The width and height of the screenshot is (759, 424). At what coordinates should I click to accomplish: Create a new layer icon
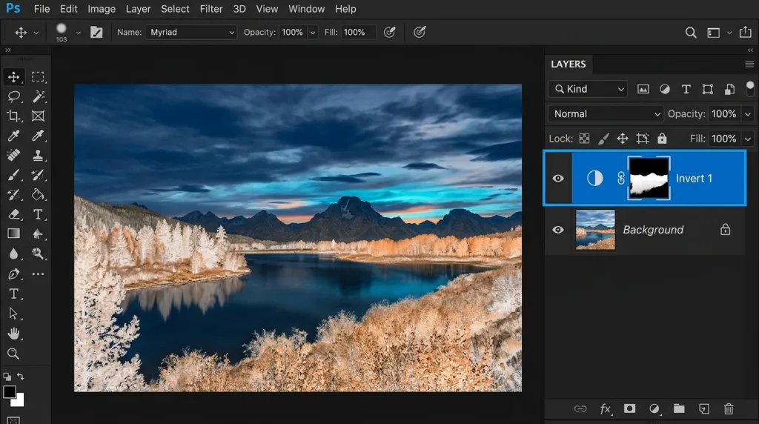704,409
